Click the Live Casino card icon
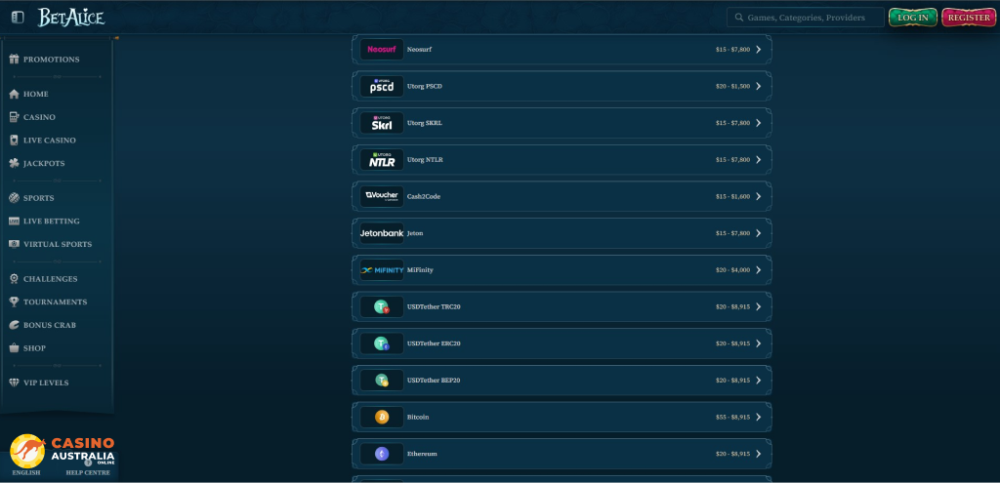Viewport: 1000px width, 483px height. (x=14, y=141)
